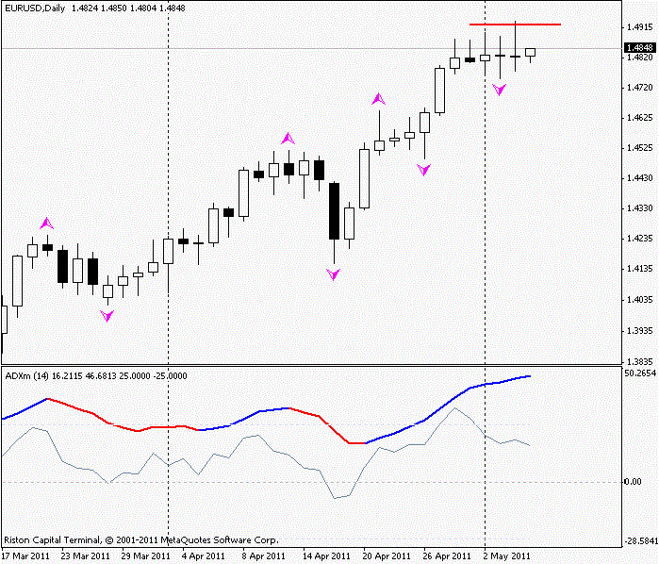This screenshot has height=564, width=659.
Task: Select the magenta down arrow under the red resistance line
Action: coord(500,90)
